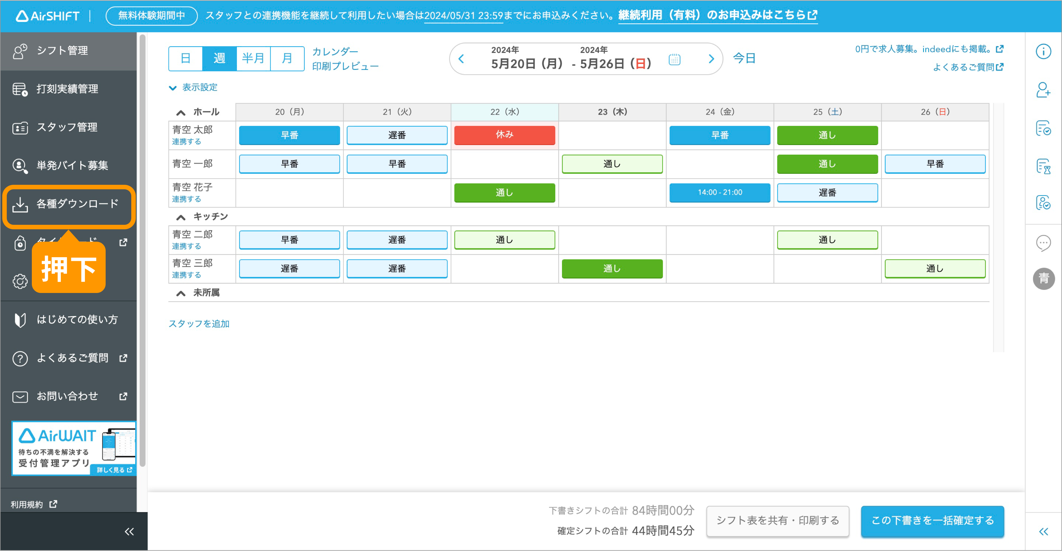The height and width of the screenshot is (551, 1062).
Task: Open the info icon in right sidebar
Action: pos(1043,52)
